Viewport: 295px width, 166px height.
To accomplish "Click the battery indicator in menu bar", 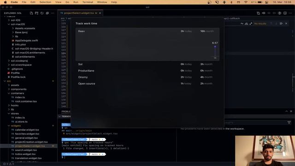I will [260, 2].
